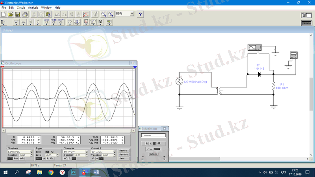Open the Digital modules parts bin
Image resolution: width=315 pixels, height=177 pixels.
click(77, 22)
